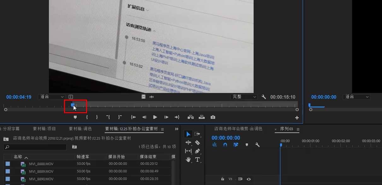Add a marker in the source monitor
Image resolution: width=382 pixels, height=185 pixels.
(x=75, y=117)
